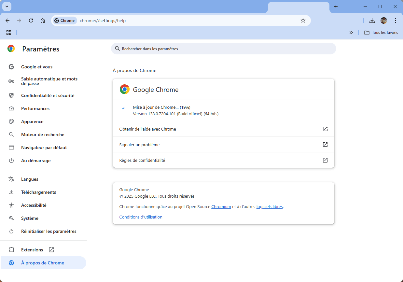Select the active settings tab
Screen dimensions: 403x282
pyautogui.click(x=299, y=7)
